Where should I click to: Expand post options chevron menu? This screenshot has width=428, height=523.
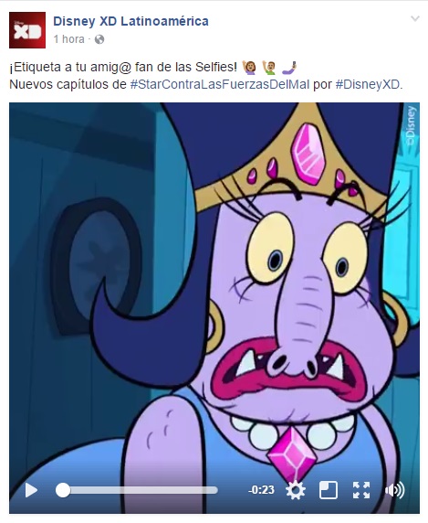[x=414, y=18]
